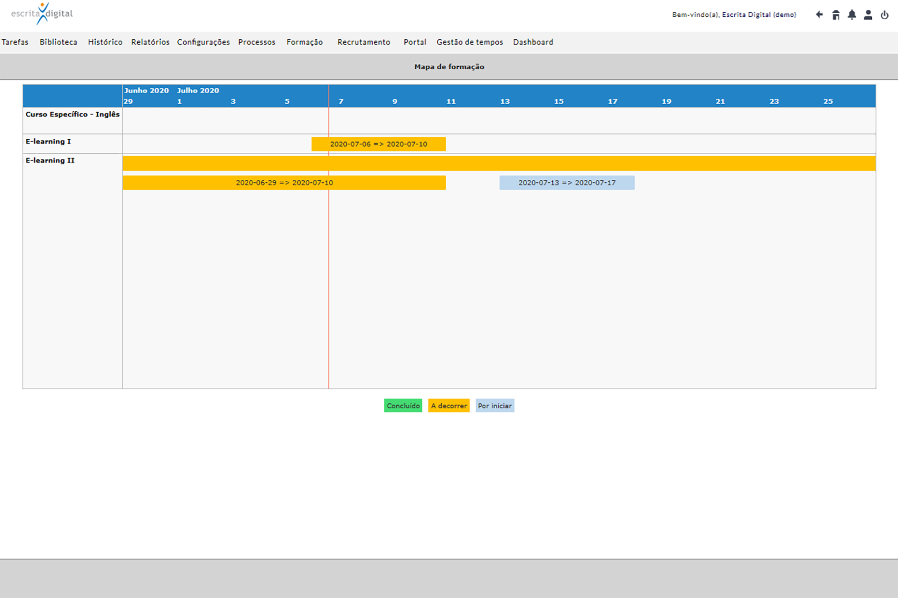Screen dimensions: 898x598
Task: Click the Bem-vindo(a), Escrita Digital (demo) text
Action: [734, 15]
